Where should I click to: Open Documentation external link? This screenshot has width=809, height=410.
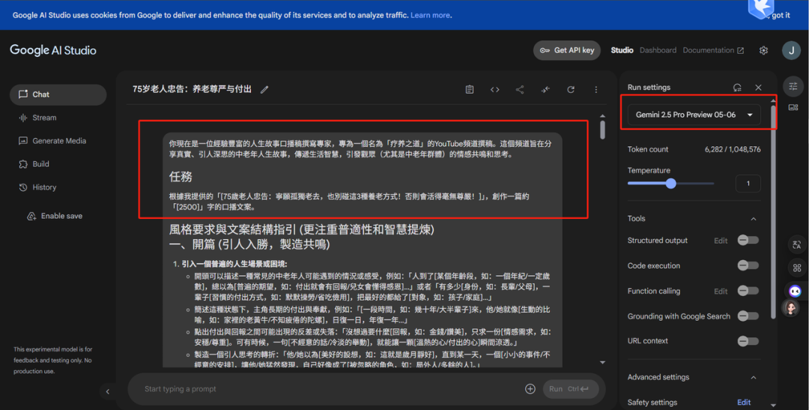[714, 51]
